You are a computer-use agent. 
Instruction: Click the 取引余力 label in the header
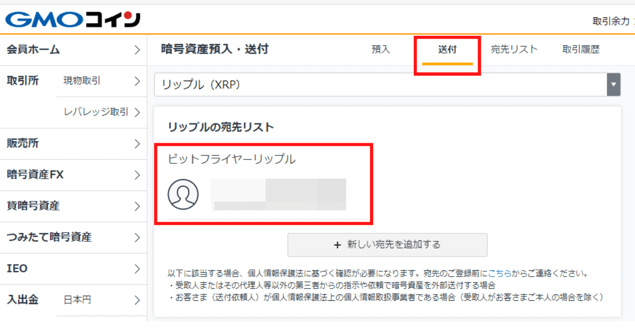611,21
